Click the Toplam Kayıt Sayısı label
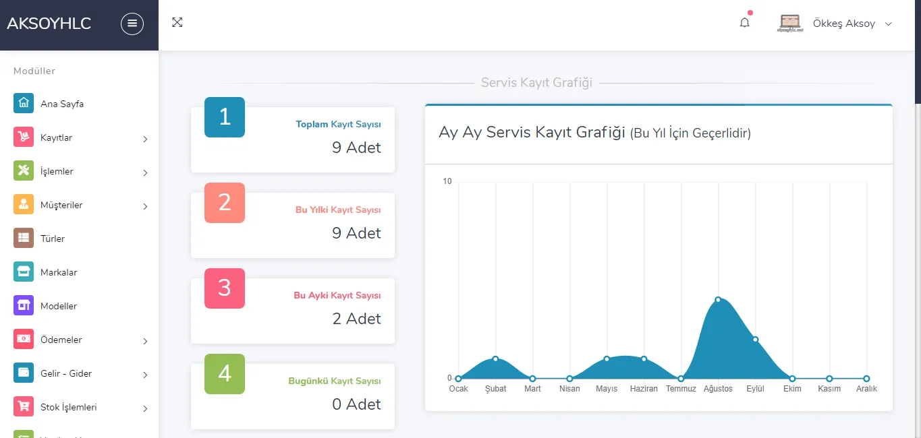 [338, 125]
